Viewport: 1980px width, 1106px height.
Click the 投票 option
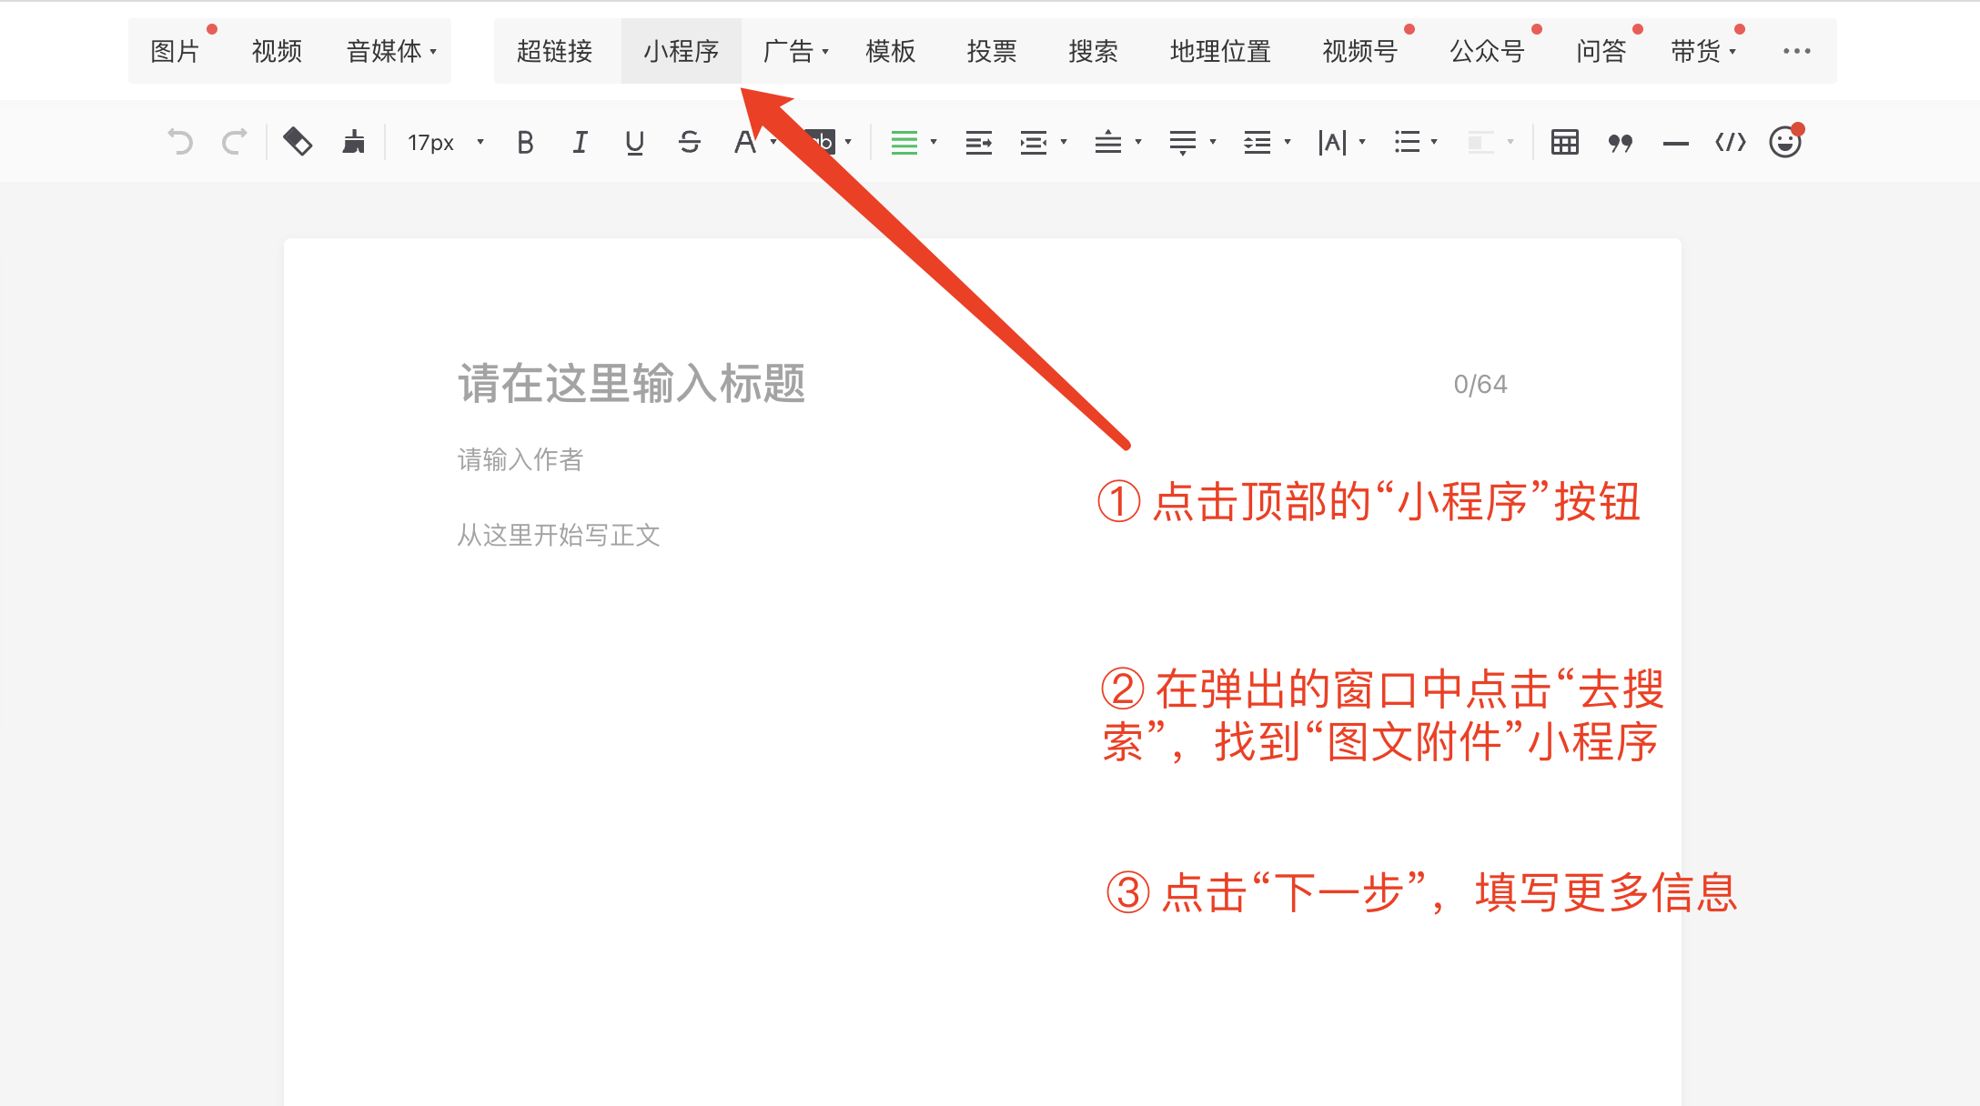(x=992, y=51)
